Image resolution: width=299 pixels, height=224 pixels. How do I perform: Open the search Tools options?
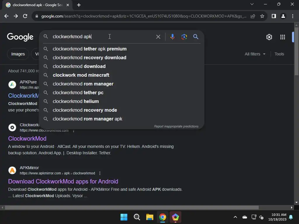pos(279,54)
